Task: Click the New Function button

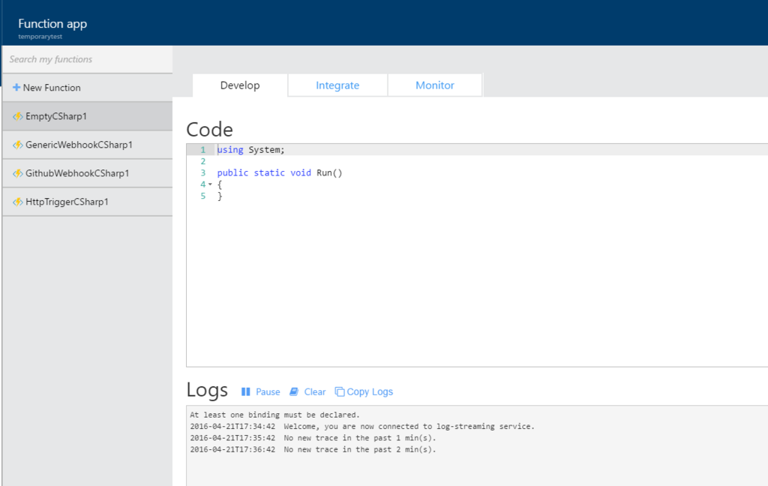Action: (46, 87)
